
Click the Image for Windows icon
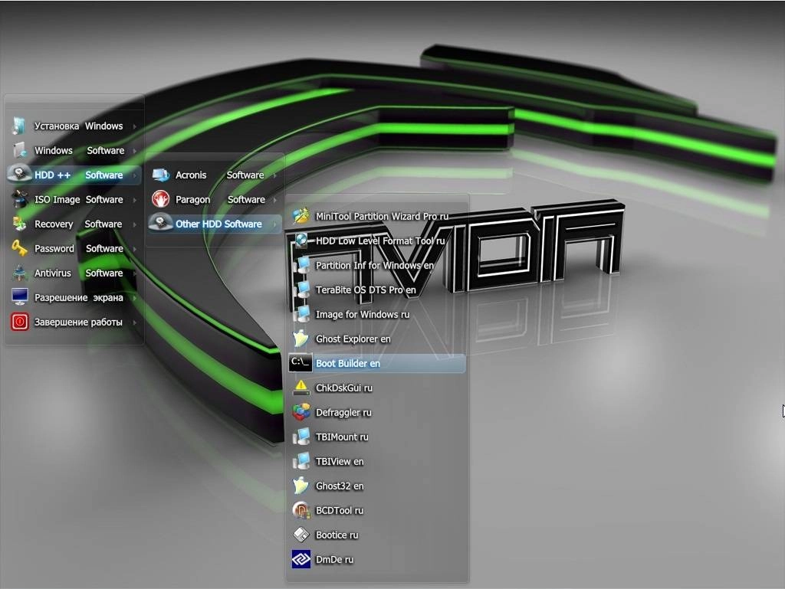tap(301, 314)
